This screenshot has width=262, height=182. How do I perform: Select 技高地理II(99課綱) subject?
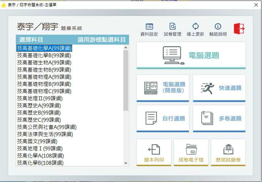[x=40, y=98]
